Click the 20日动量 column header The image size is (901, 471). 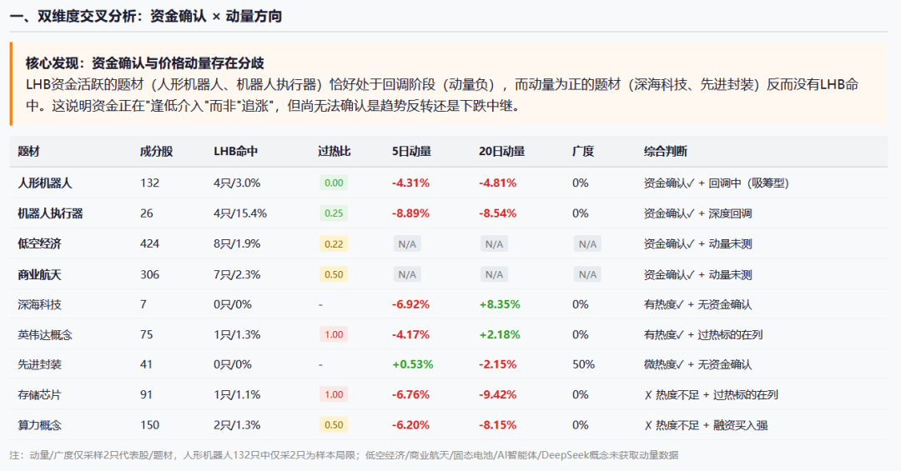[x=501, y=152]
